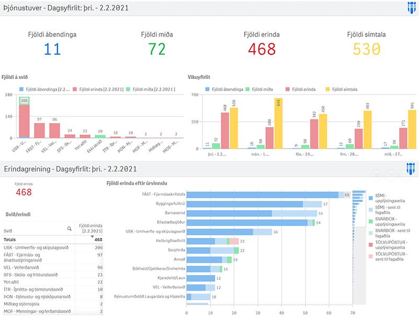Select Fjöldi erinda legend in Vikuyfirlit chart
The image size is (419, 319).
[301, 89]
